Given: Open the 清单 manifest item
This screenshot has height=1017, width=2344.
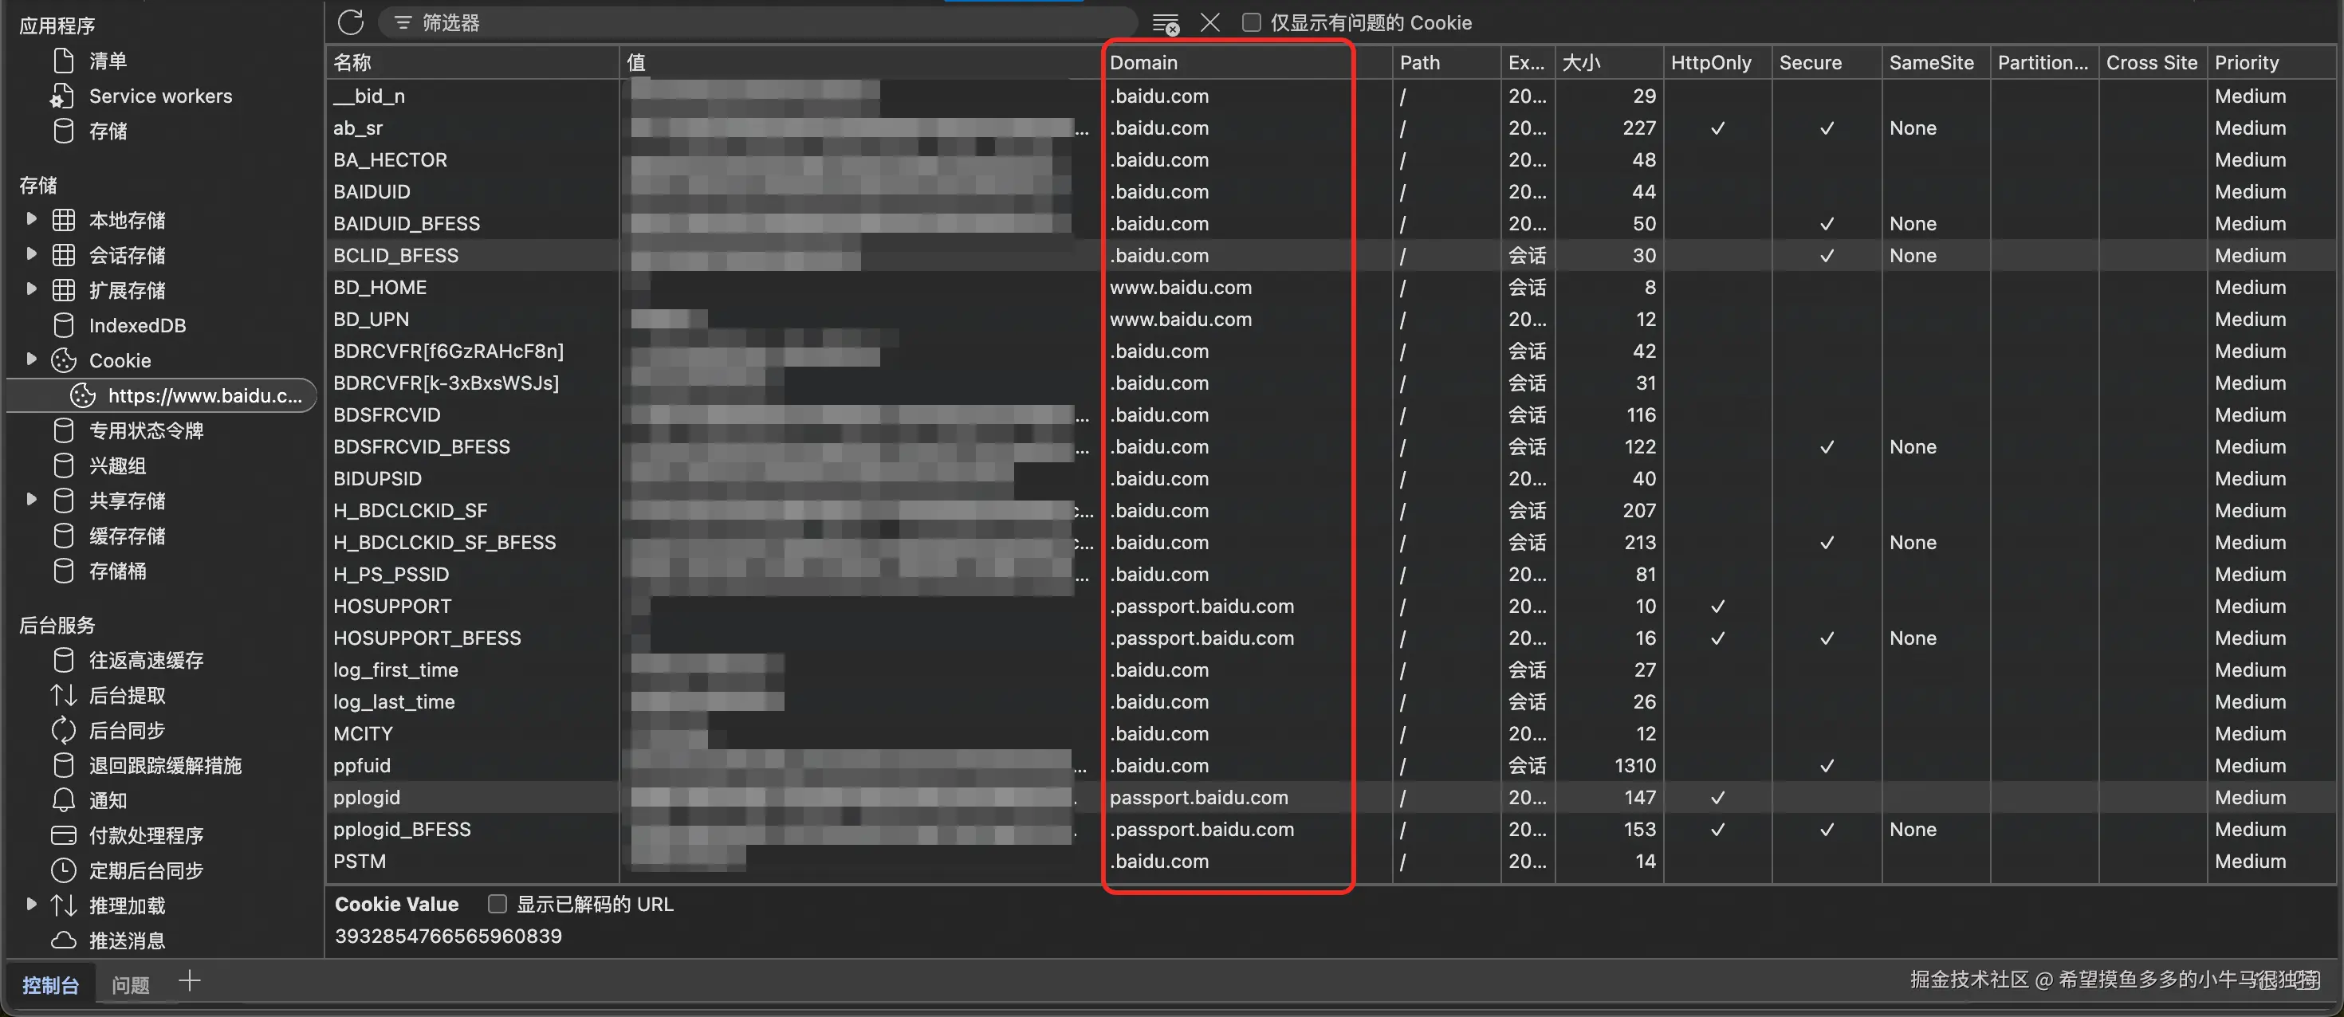Looking at the screenshot, I should pyautogui.click(x=108, y=61).
